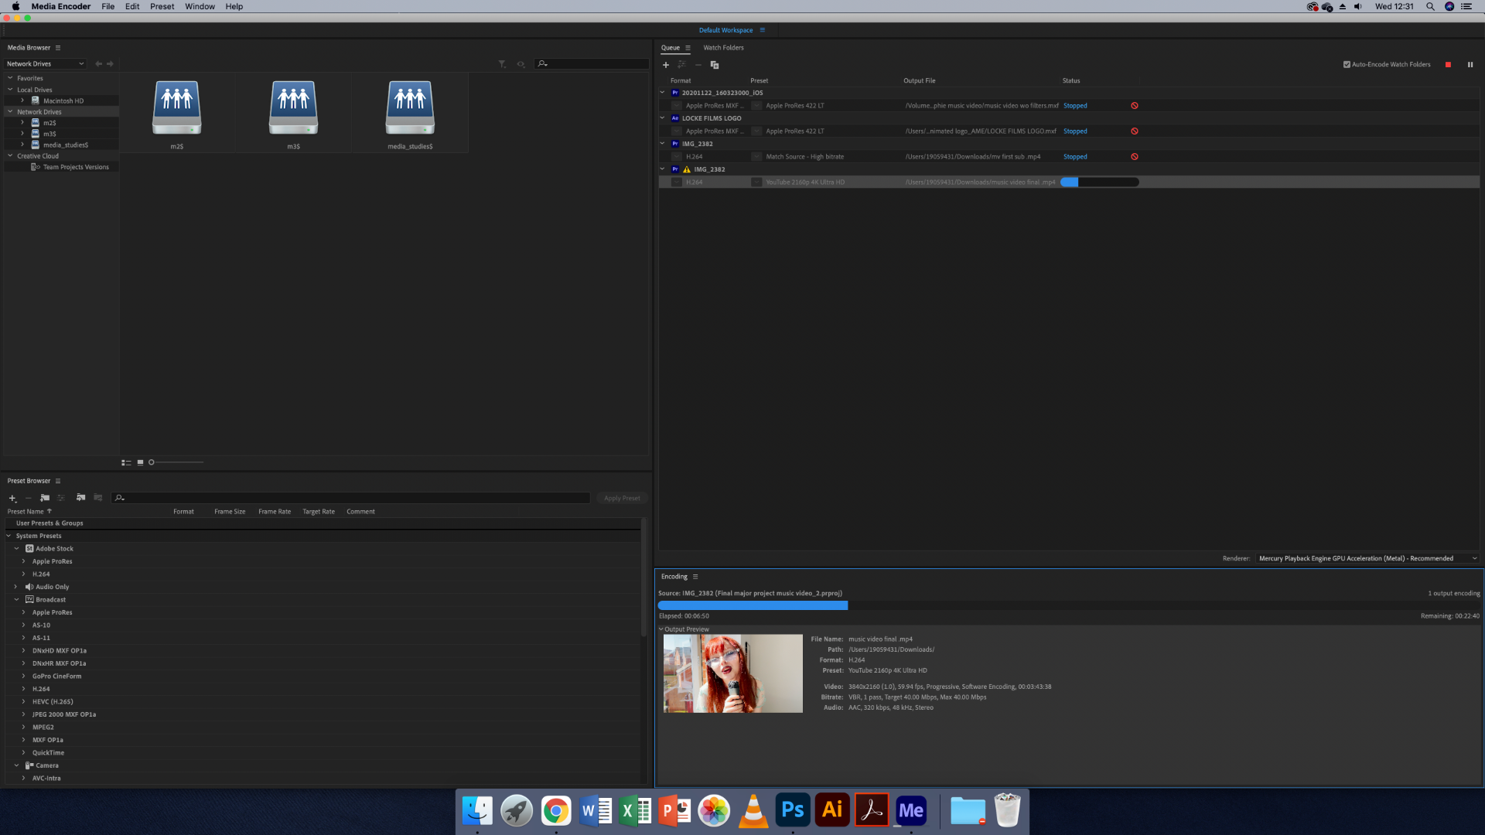This screenshot has width=1485, height=835.
Task: Click the Stopped status link for LOCKE FILMS LOGO
Action: pos(1074,131)
